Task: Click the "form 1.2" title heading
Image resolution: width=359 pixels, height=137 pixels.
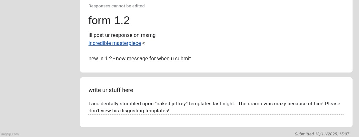Action: [109, 21]
